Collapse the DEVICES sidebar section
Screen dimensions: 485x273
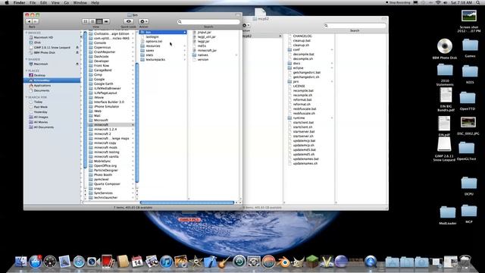27,33
